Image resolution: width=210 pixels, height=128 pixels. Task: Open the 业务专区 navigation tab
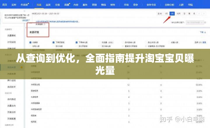tap(151, 5)
